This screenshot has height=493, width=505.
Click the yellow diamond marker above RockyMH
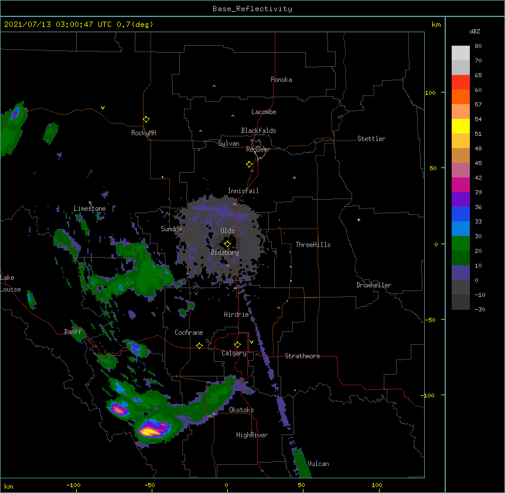(x=146, y=119)
